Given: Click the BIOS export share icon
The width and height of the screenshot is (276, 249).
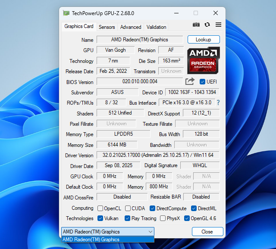Looking at the screenshot, I should pyautogui.click(x=190, y=81).
